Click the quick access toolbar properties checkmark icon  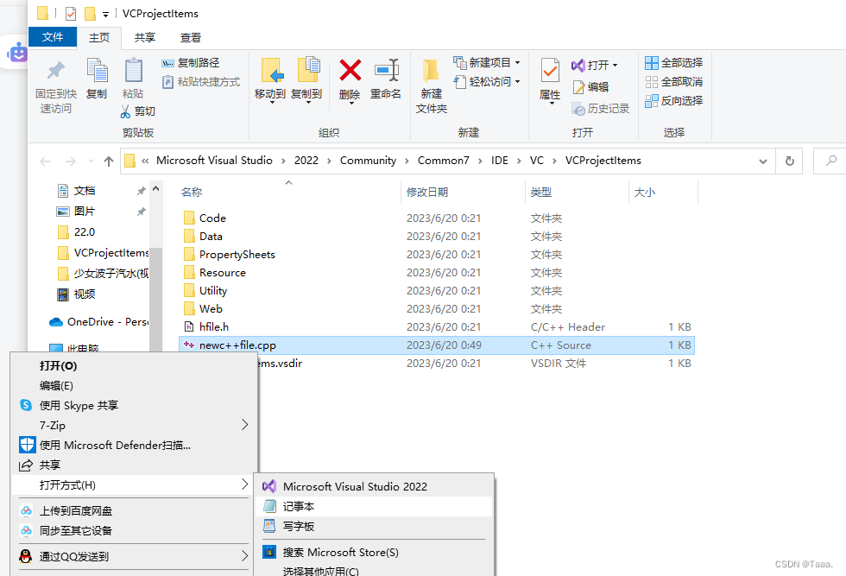(x=71, y=14)
